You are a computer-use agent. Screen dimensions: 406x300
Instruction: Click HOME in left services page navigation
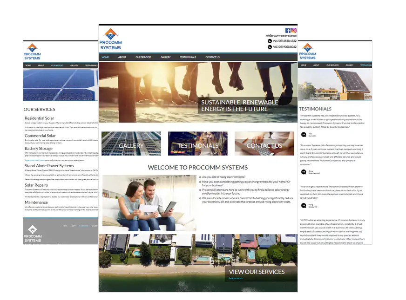tap(28, 65)
